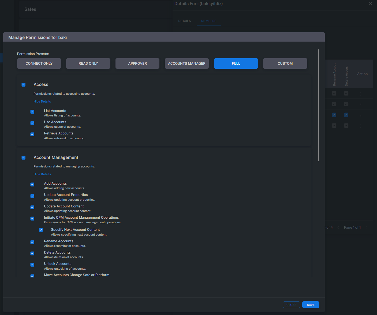Apply the READ ONLY permission preset
Screen dimensions: 377x315
tap(88, 63)
